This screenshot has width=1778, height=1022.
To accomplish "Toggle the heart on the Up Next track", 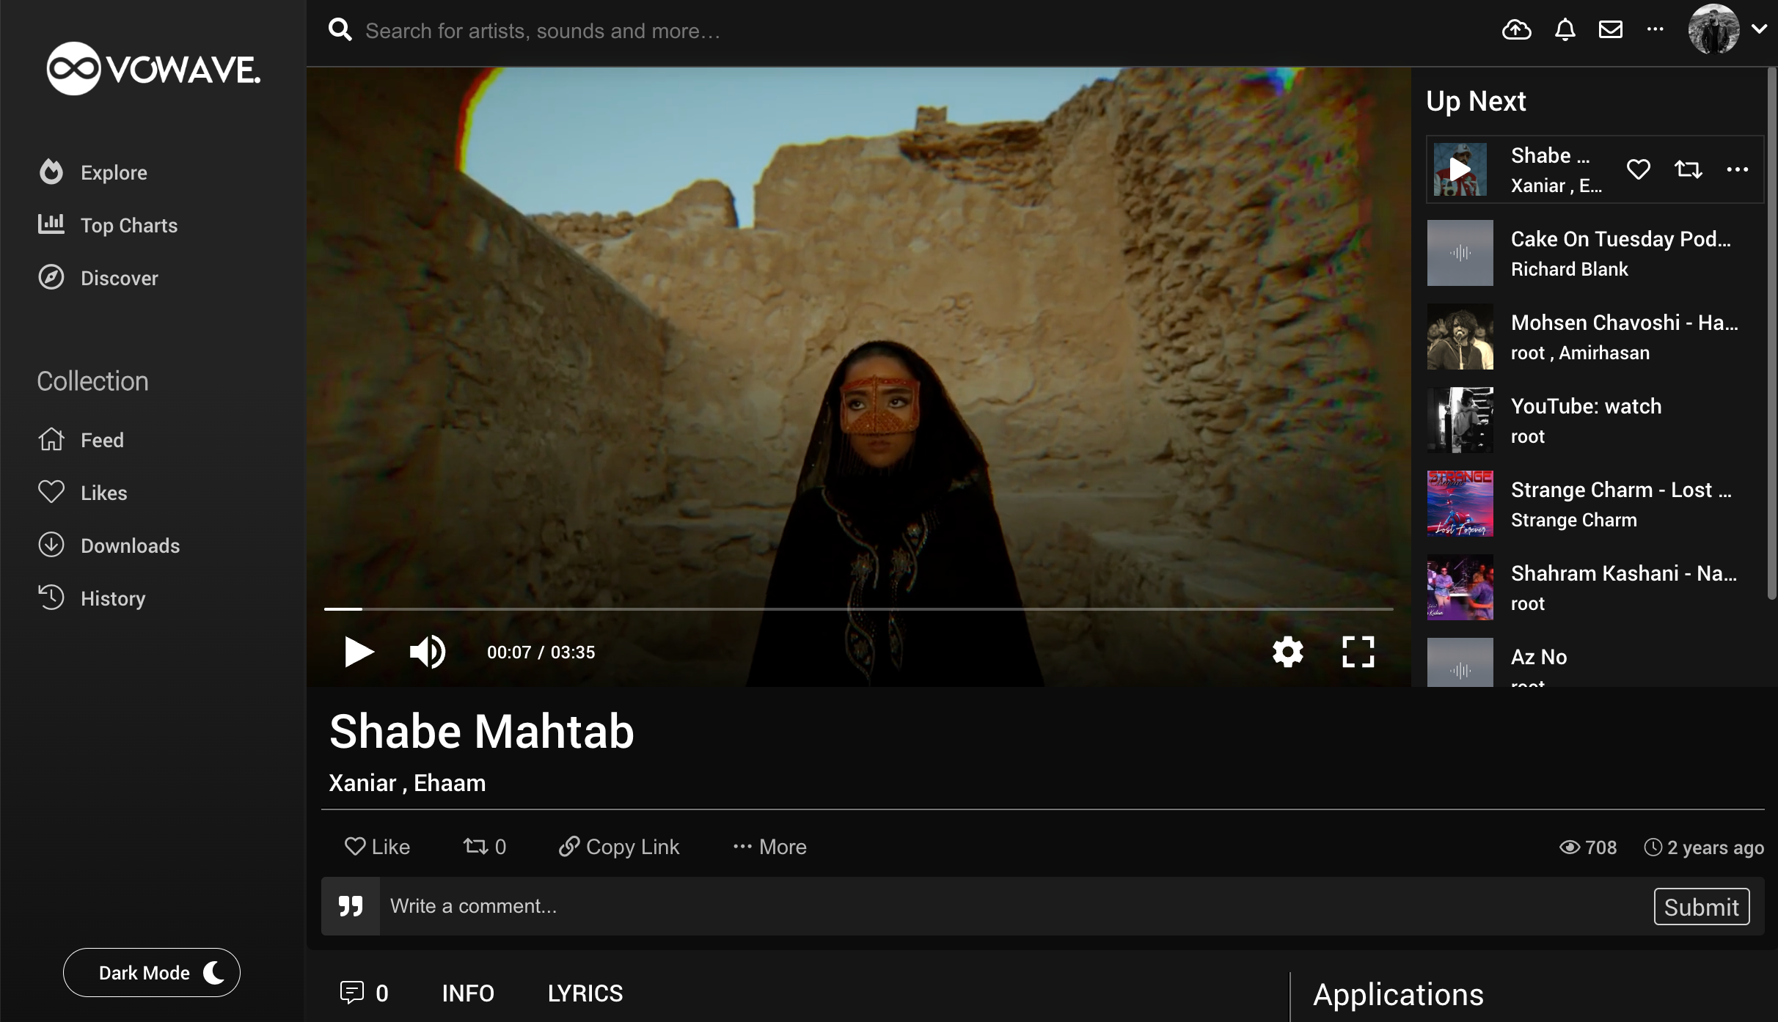I will (1640, 169).
